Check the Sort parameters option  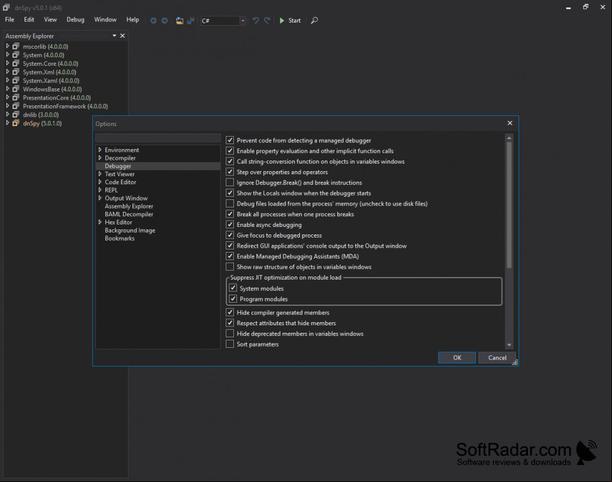point(230,344)
